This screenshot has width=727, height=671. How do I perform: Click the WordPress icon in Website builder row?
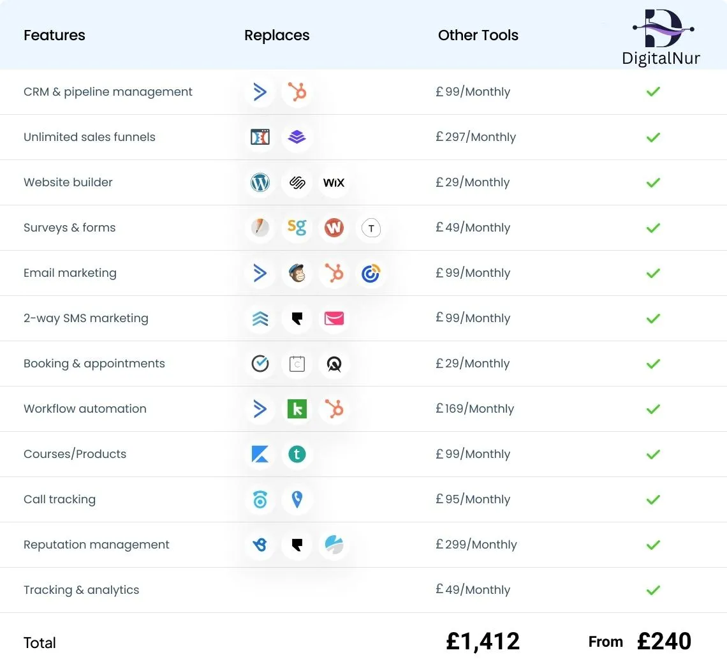pyautogui.click(x=260, y=183)
